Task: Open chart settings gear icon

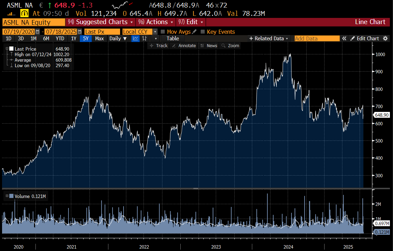Action: (385, 39)
